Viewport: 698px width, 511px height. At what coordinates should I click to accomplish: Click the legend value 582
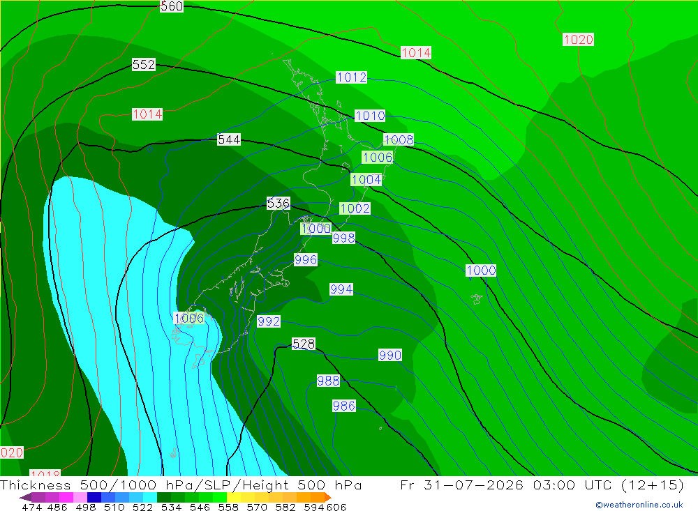coord(285,507)
